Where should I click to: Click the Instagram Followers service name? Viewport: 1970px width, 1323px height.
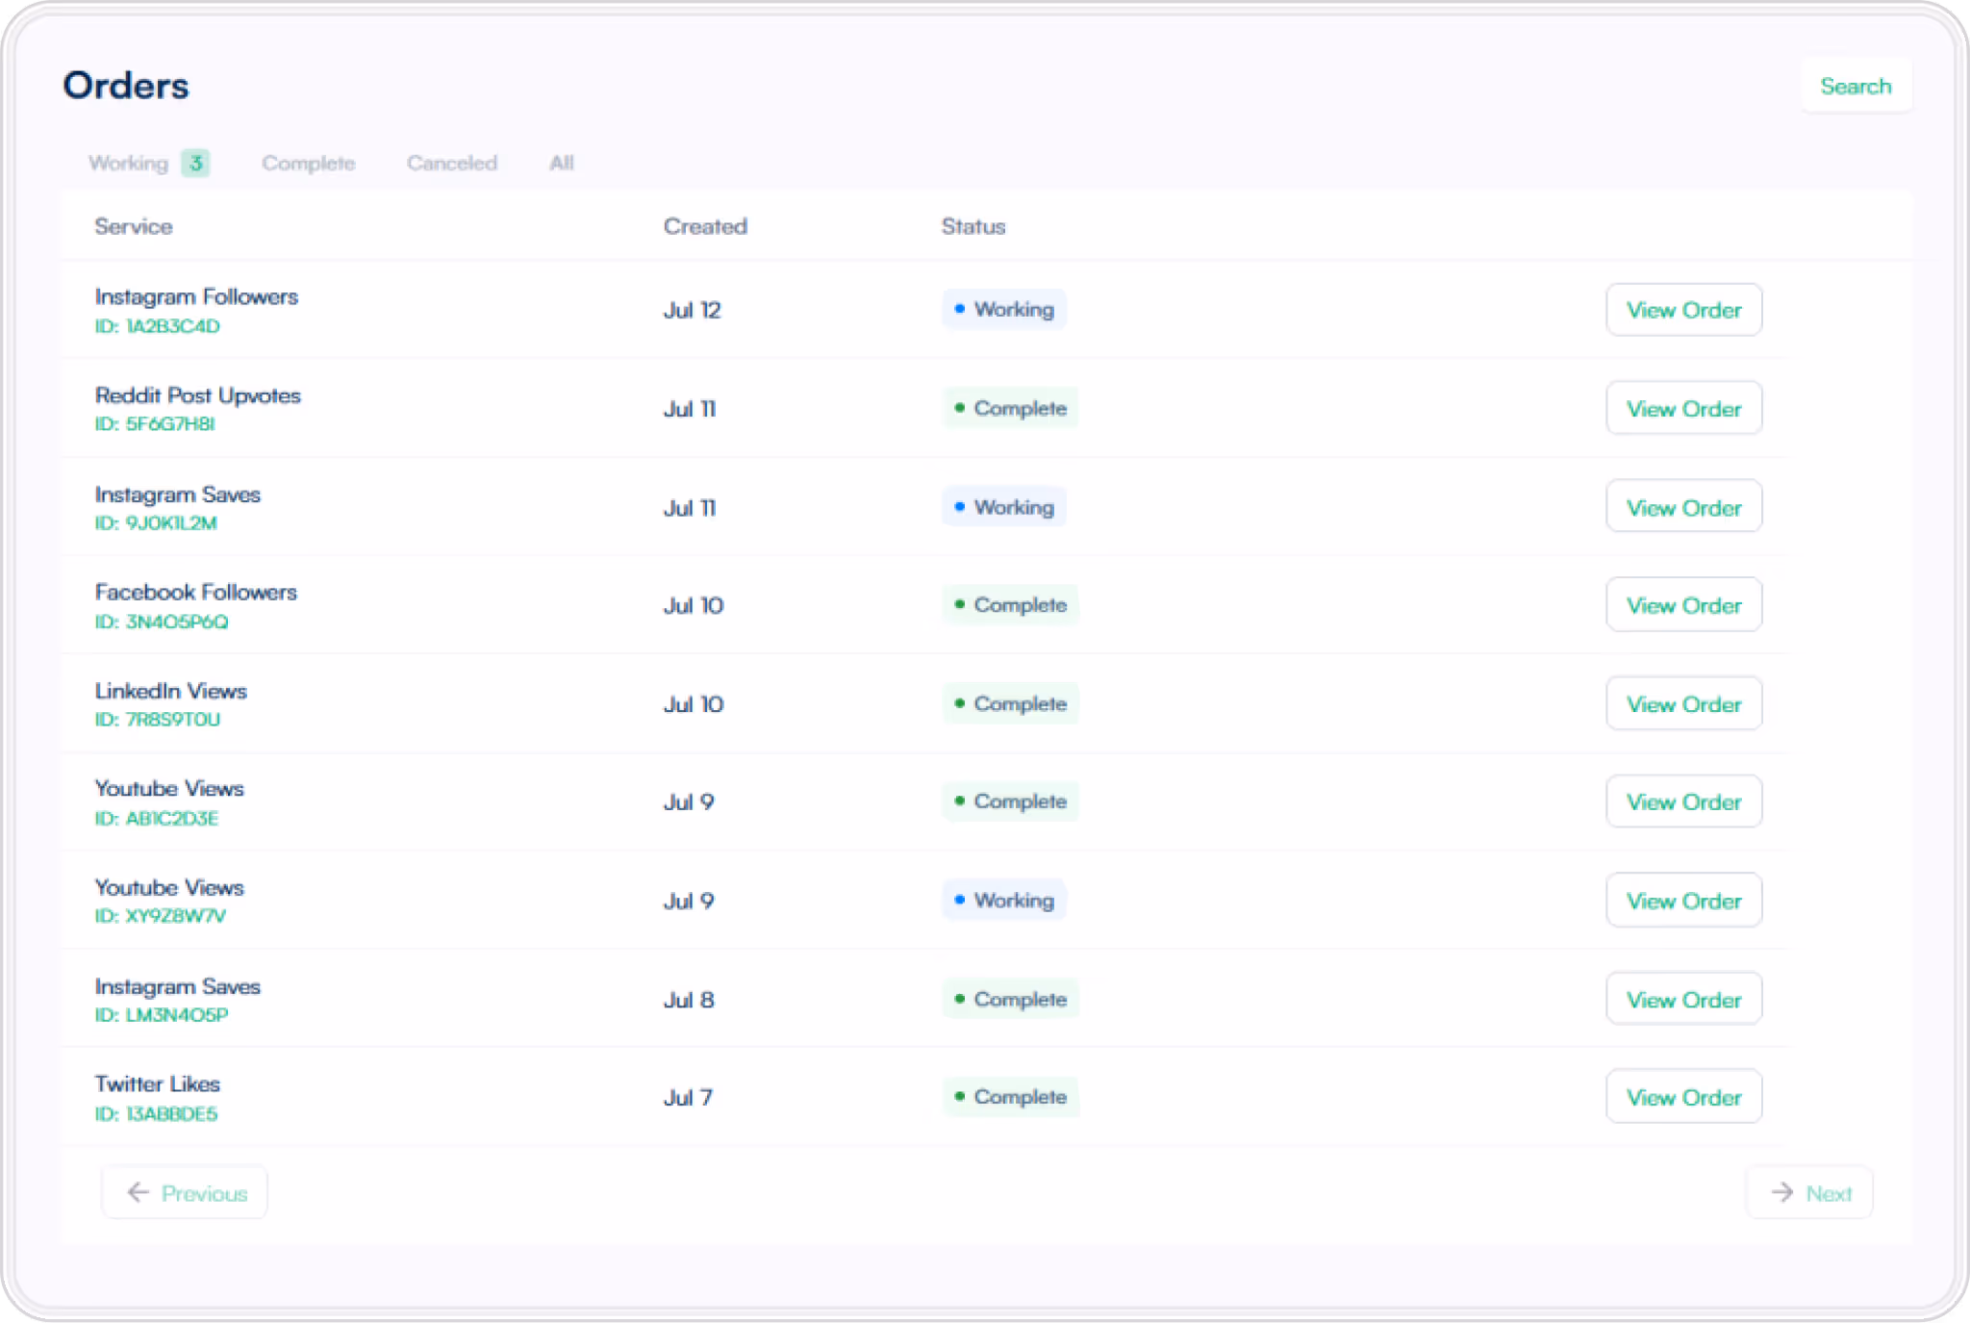196,296
